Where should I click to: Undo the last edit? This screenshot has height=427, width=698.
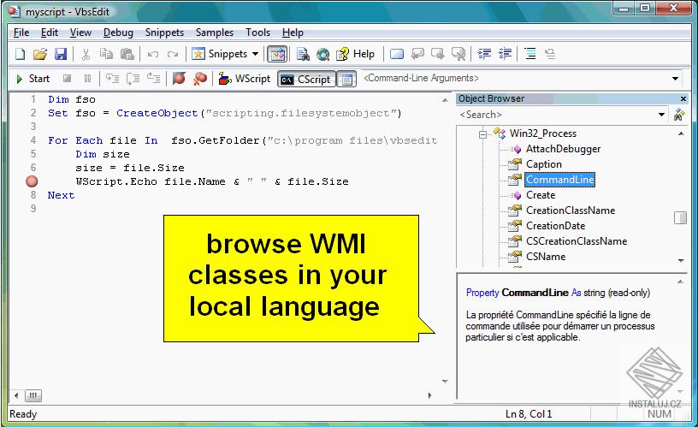point(153,54)
